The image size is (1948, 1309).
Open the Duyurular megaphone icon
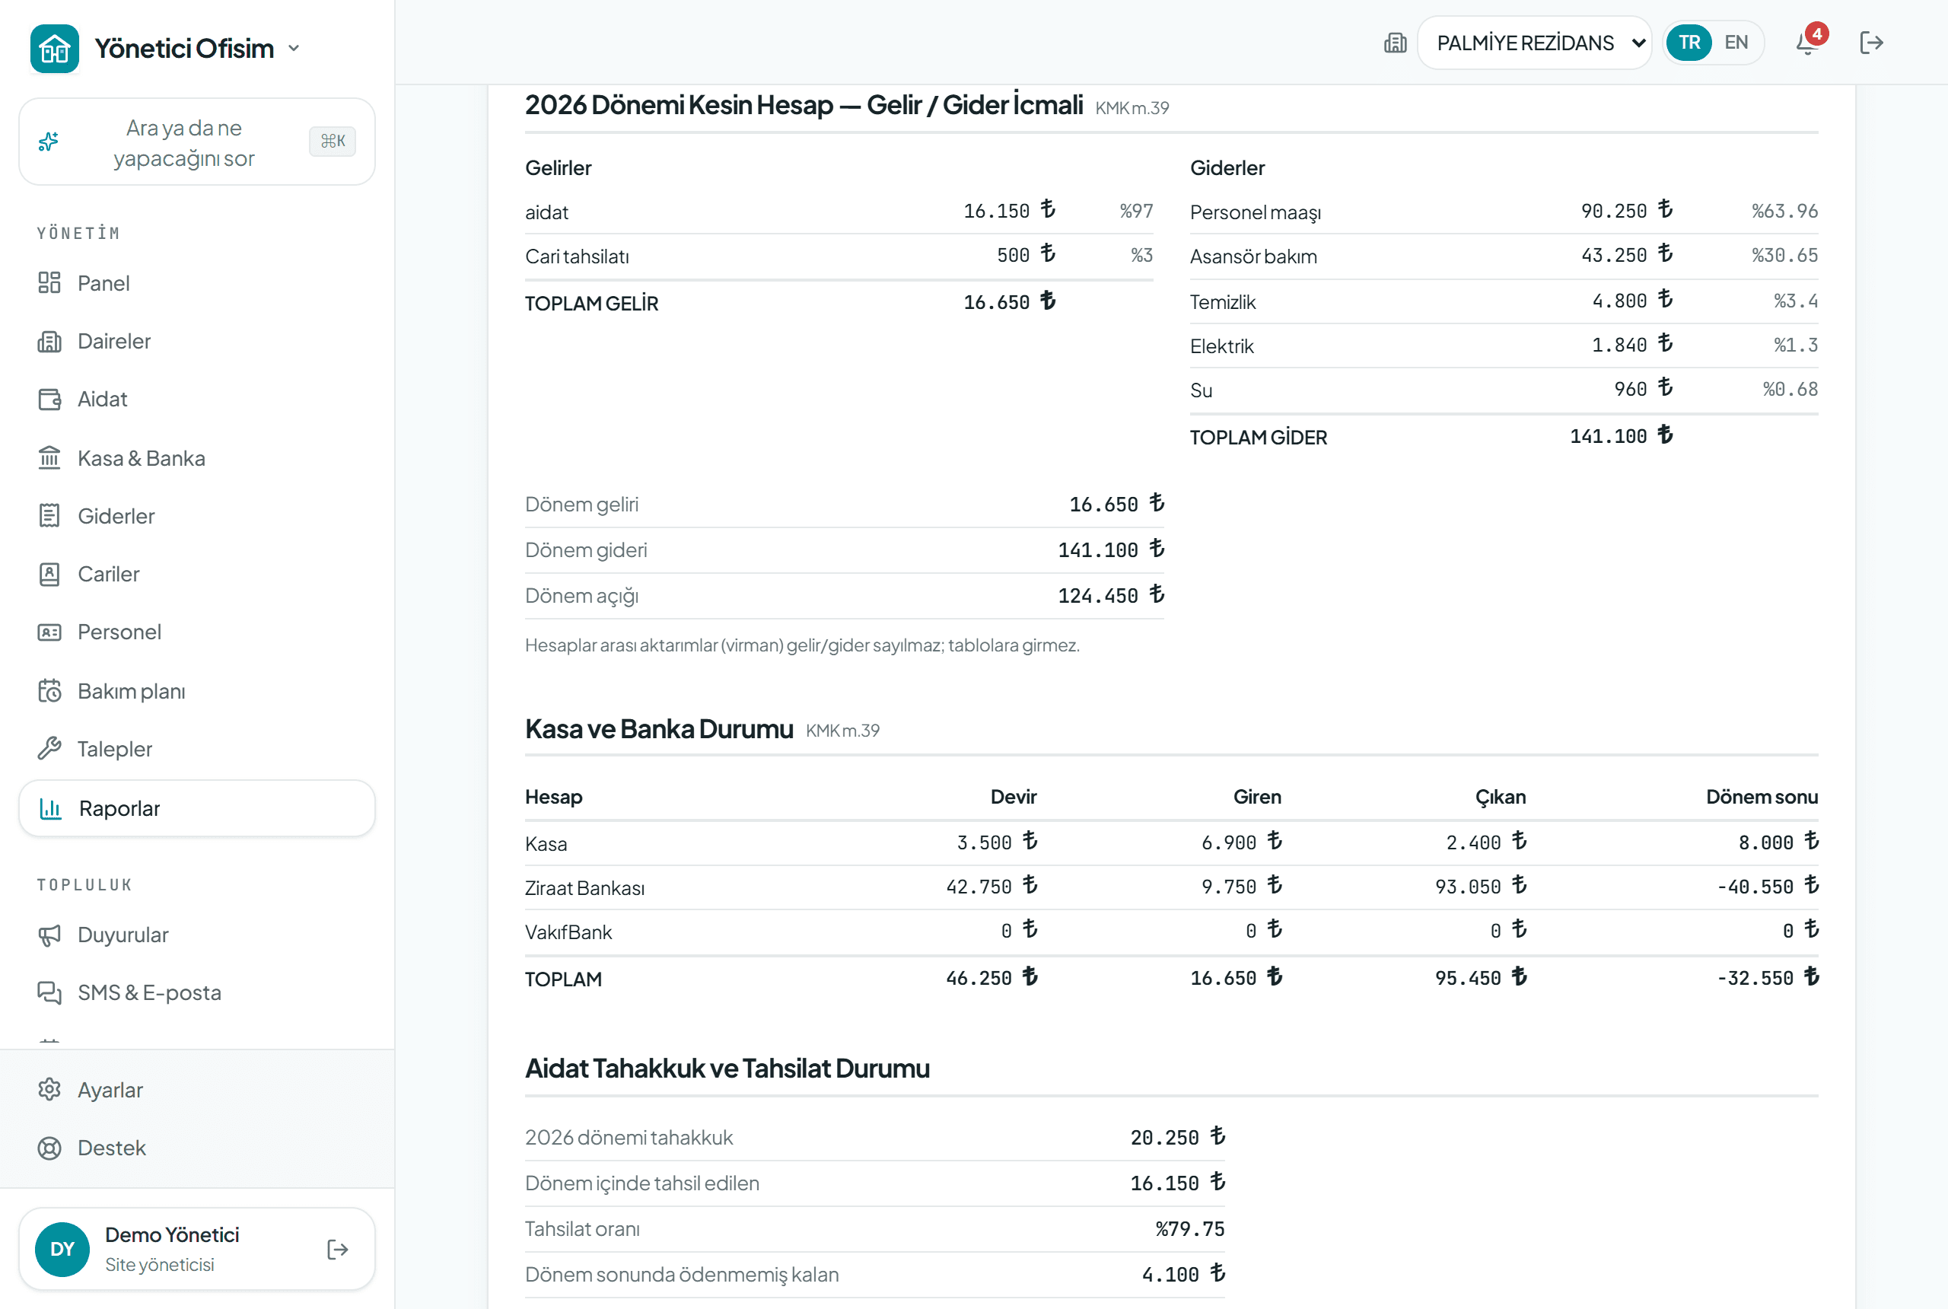(x=49, y=935)
